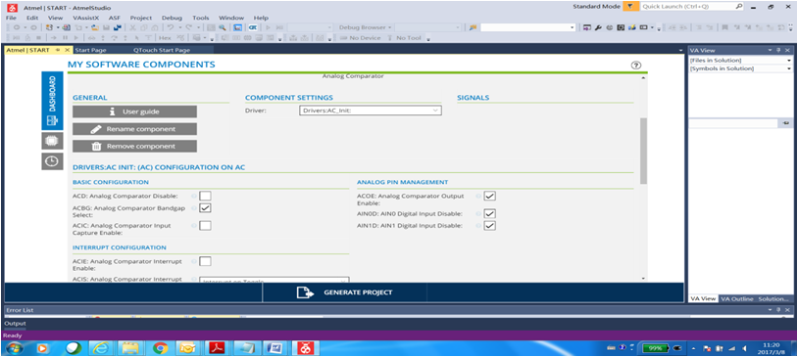Toggle ACIC Input Capture Enable checkbox
798x357 pixels.
205,226
